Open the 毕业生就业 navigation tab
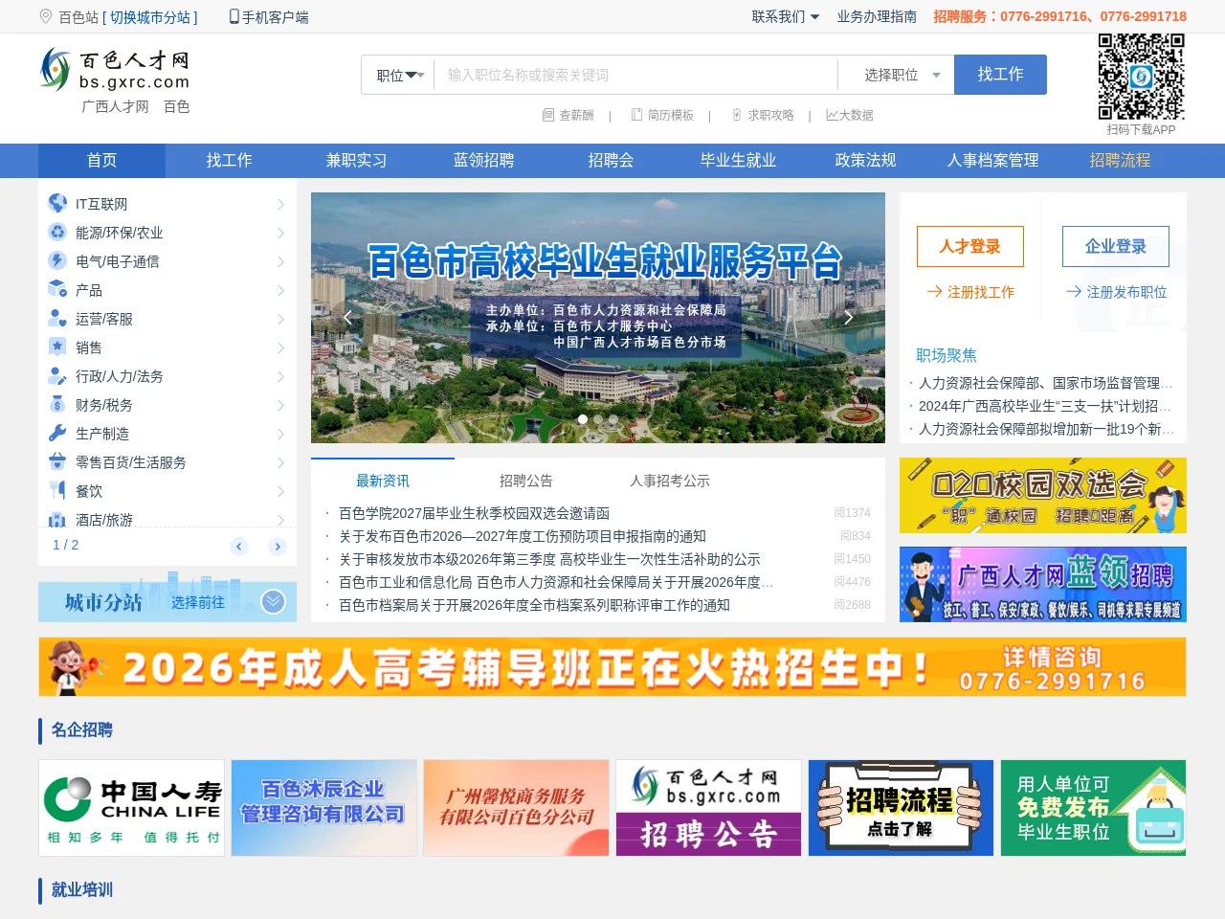This screenshot has height=919, width=1225. [738, 161]
